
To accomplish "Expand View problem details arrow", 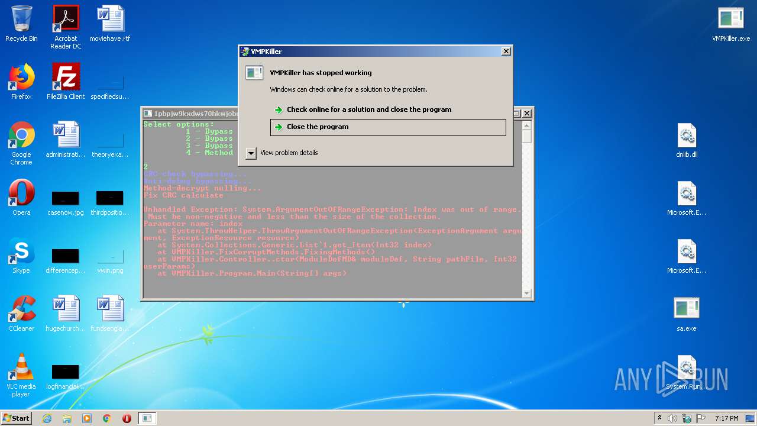I will [x=251, y=153].
